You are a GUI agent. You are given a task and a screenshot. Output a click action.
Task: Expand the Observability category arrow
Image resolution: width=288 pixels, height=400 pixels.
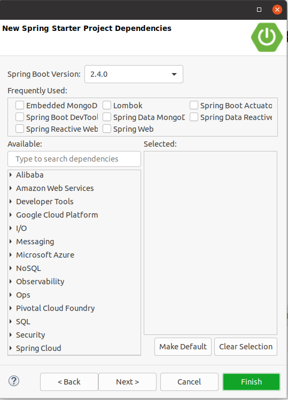tap(11, 282)
